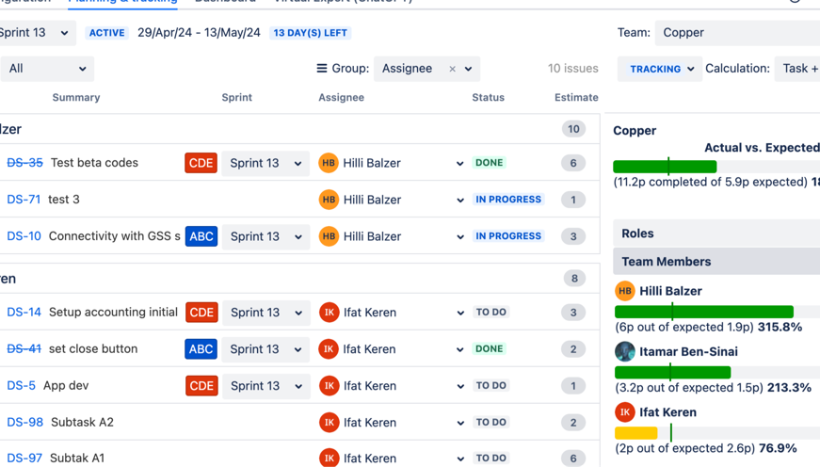
Task: Click Copper team progress bar
Action: (716, 167)
